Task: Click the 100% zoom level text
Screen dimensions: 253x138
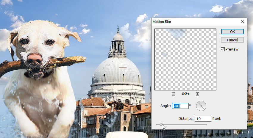Action: click(x=185, y=94)
